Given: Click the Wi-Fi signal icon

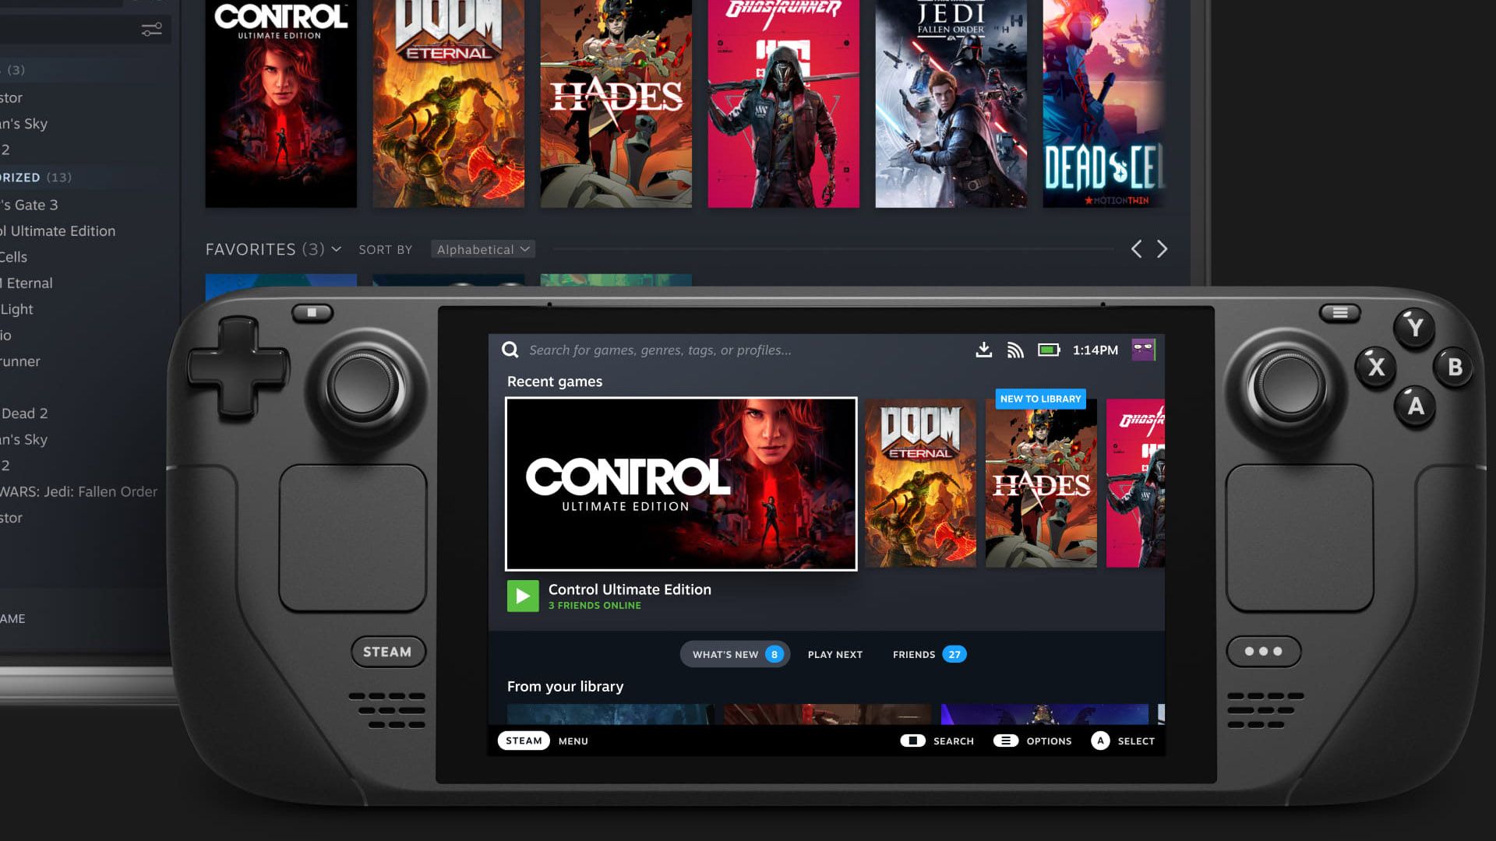Looking at the screenshot, I should 1014,350.
